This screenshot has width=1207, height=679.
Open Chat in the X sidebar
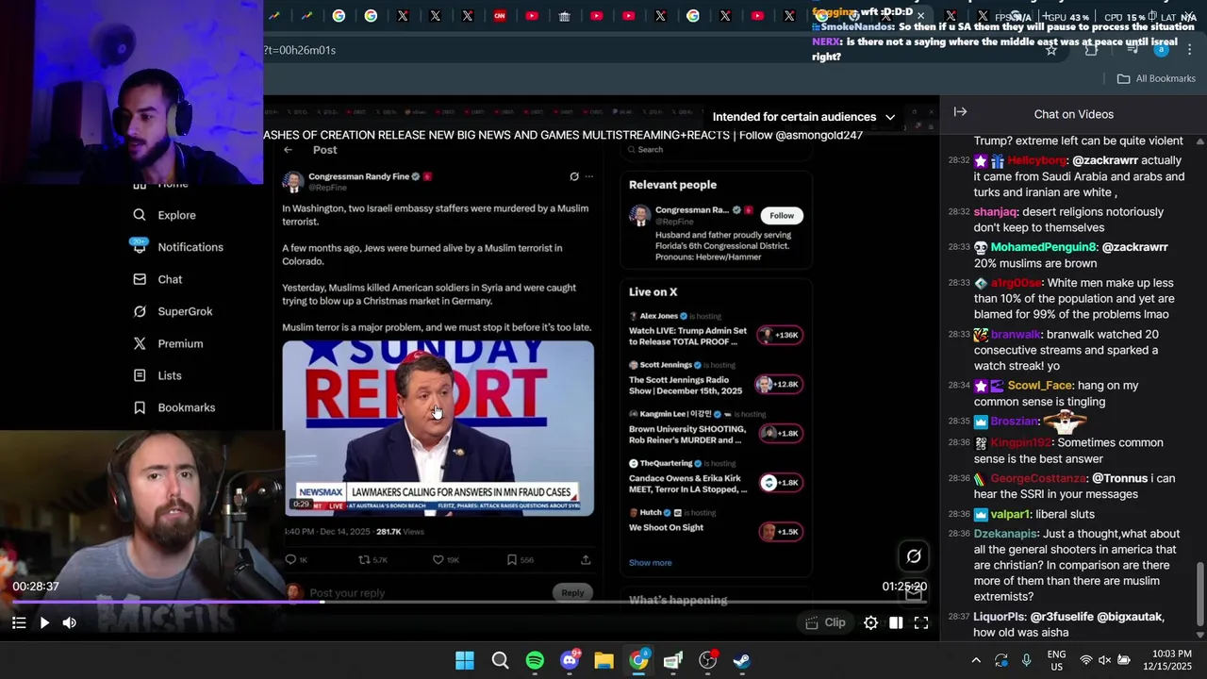click(157, 279)
